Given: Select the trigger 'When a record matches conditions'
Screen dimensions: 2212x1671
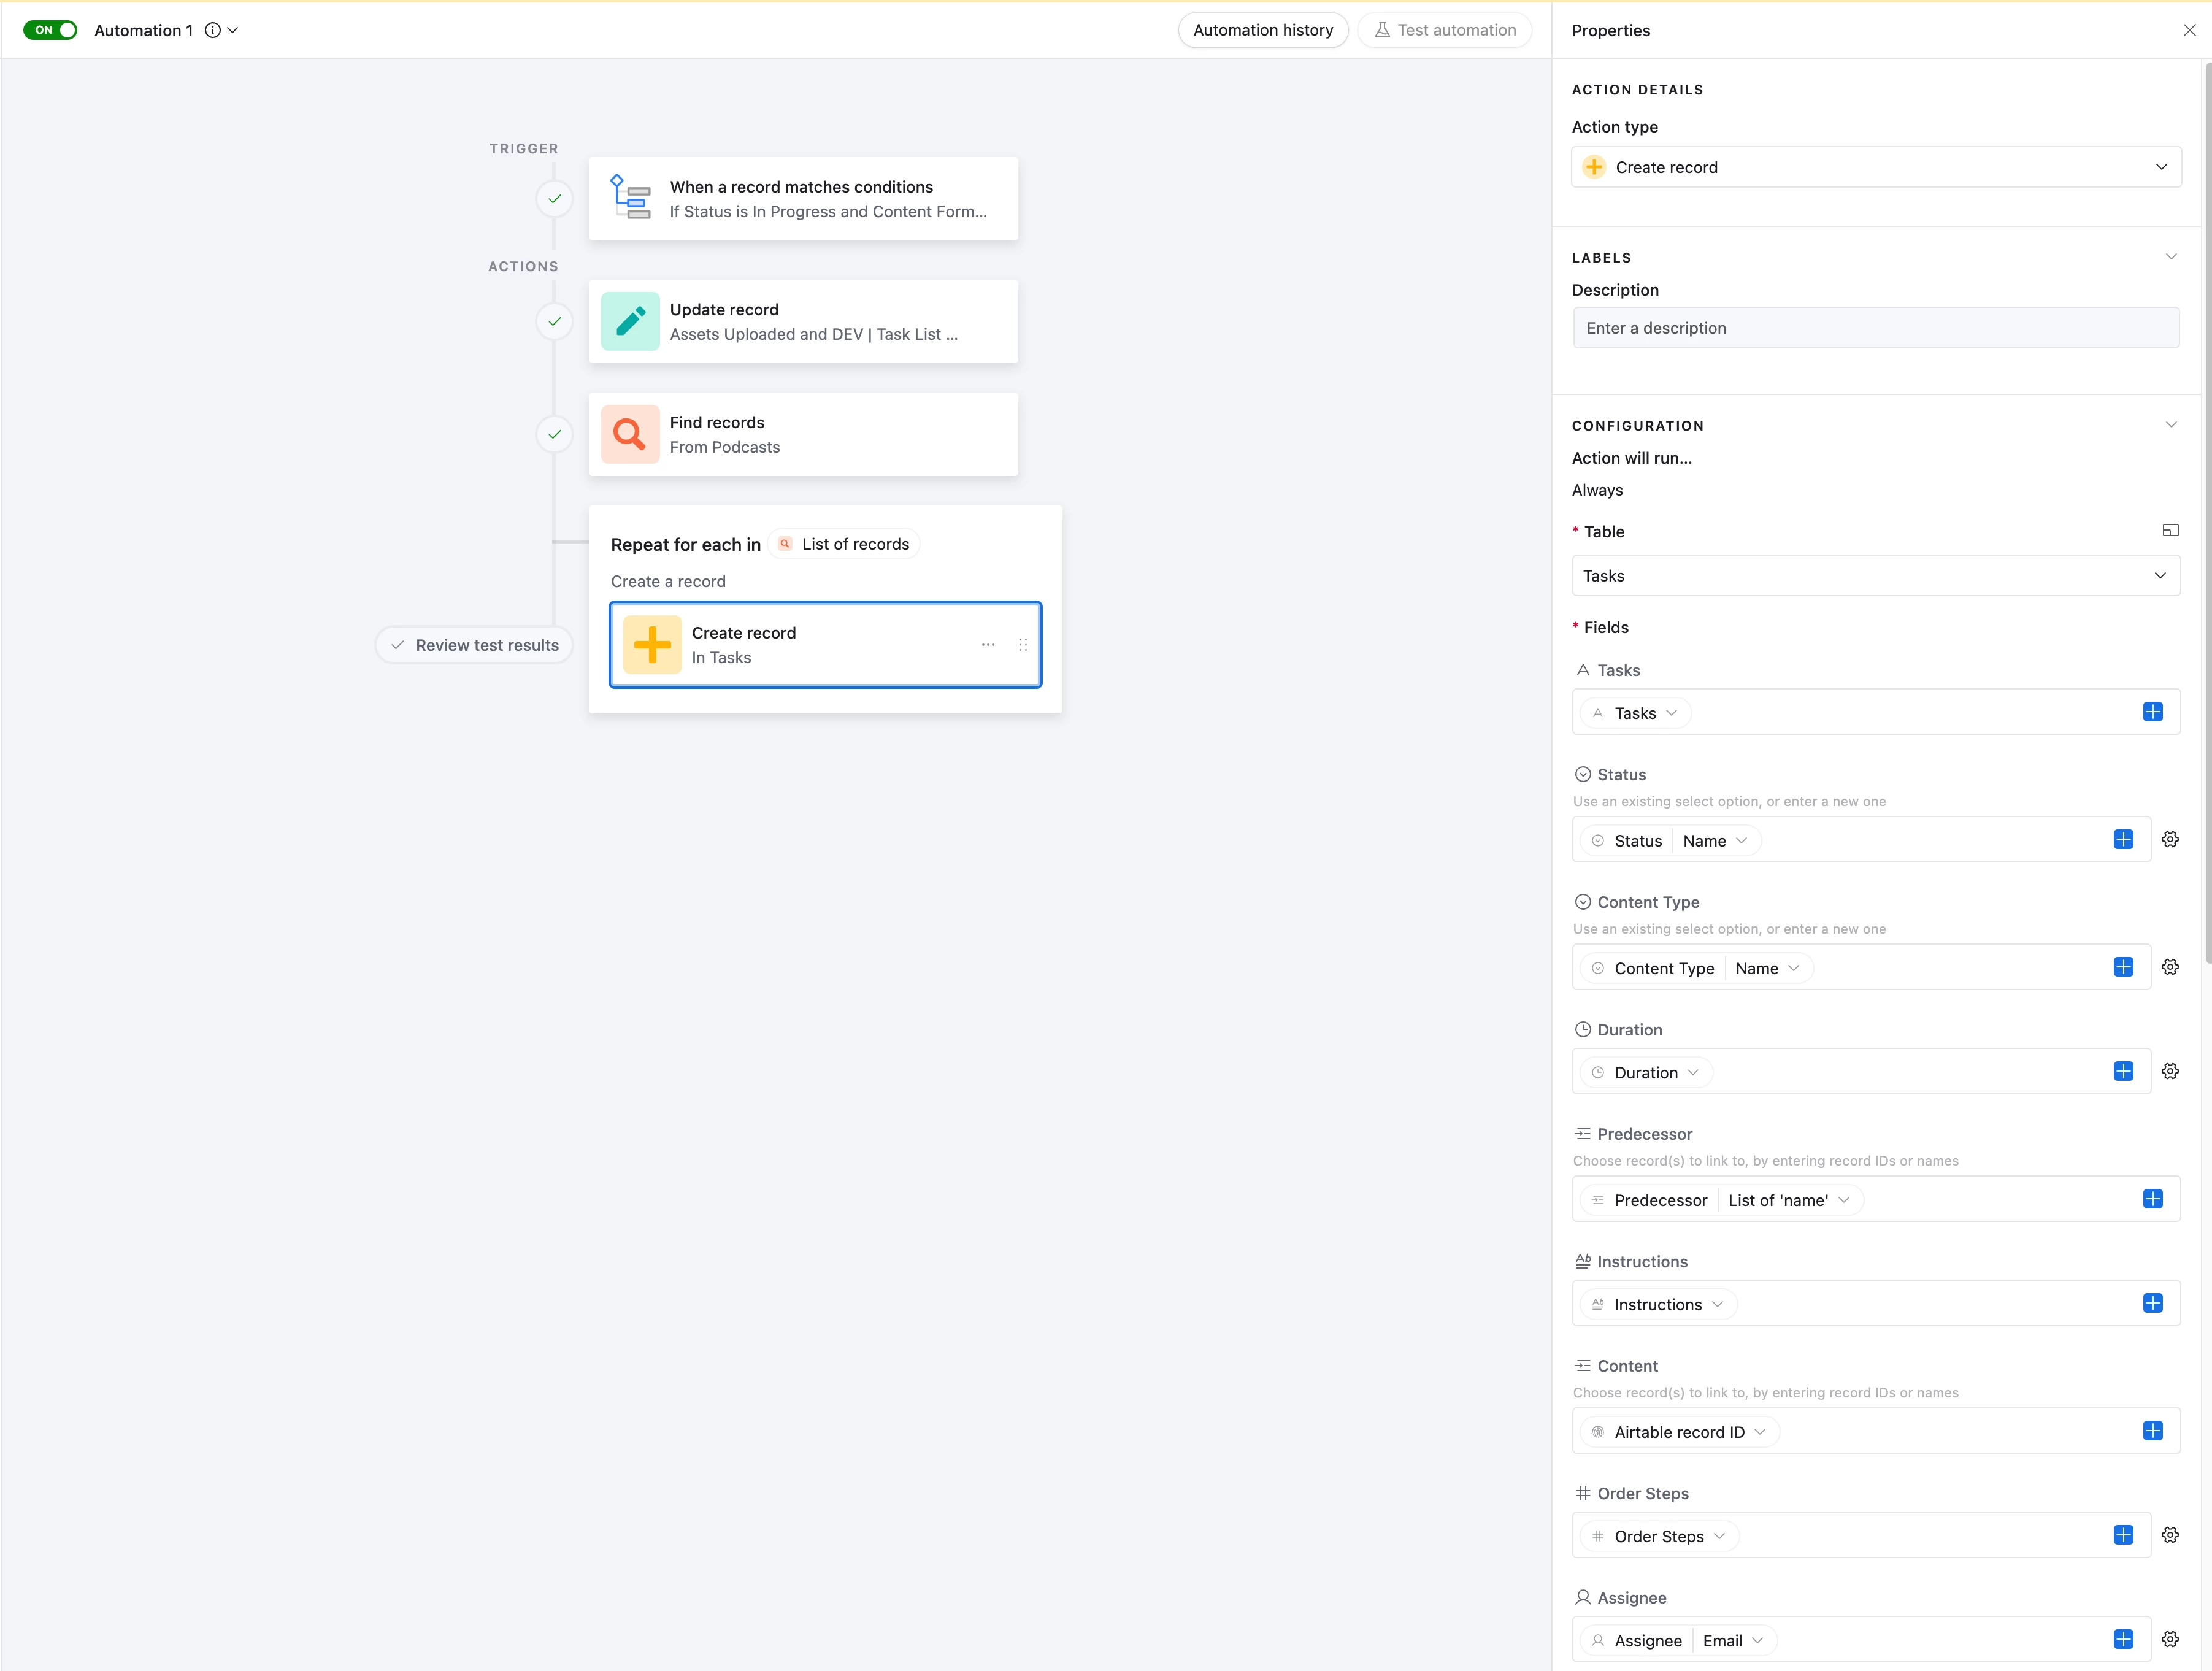Looking at the screenshot, I should [x=802, y=198].
